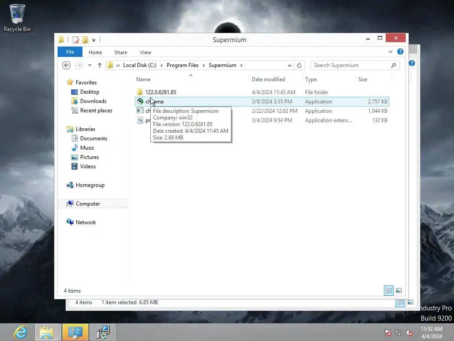Go up one folder level

tap(100, 65)
